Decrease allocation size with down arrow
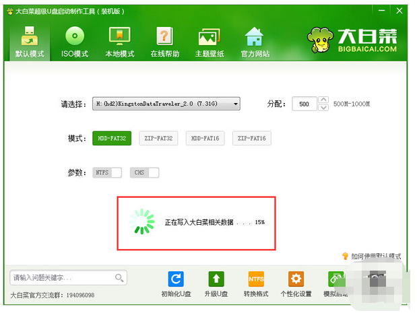This screenshot has height=313, width=417. [323, 107]
